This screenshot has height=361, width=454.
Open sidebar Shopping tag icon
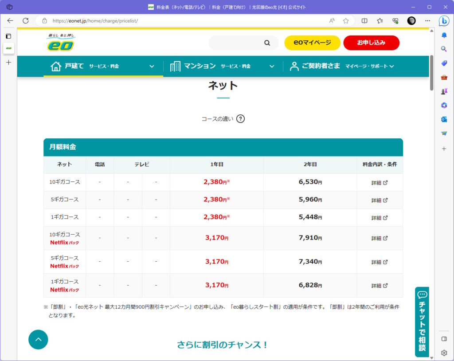444,63
